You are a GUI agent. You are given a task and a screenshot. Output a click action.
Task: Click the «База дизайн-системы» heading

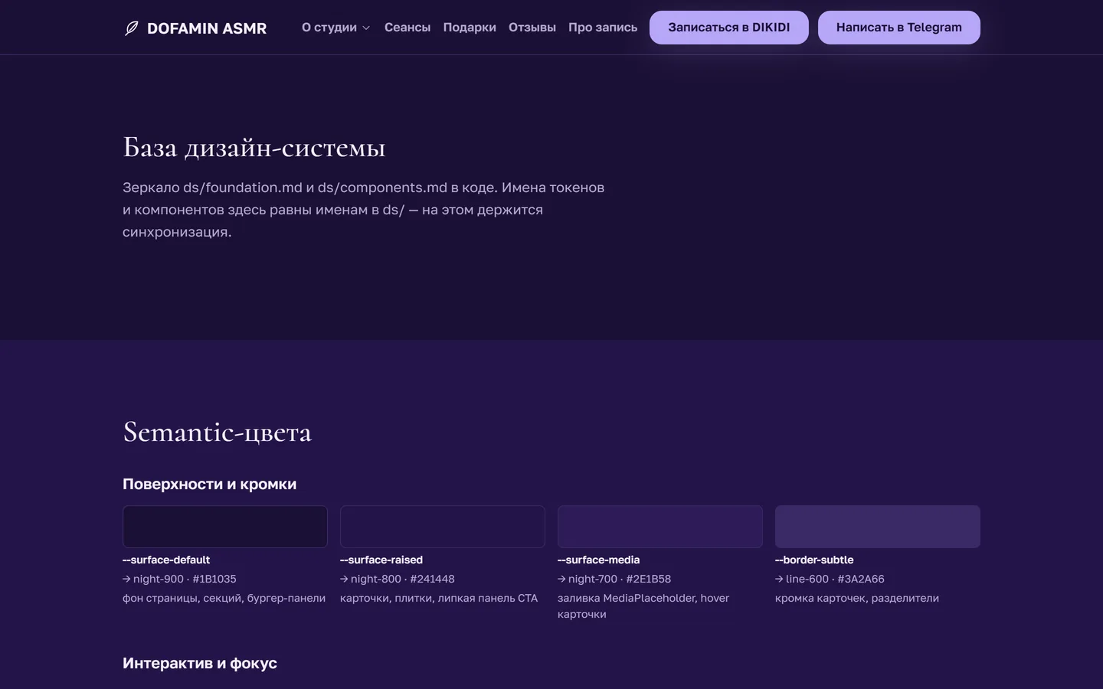(x=254, y=147)
